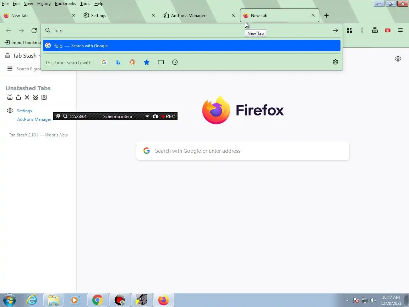Image resolution: width=409 pixels, height=307 pixels.
Task: Click the Search with Google or enter address box
Action: point(242,151)
